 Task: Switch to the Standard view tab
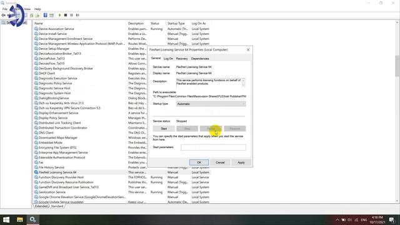tap(57, 206)
